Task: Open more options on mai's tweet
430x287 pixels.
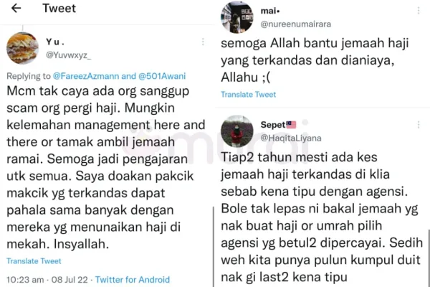Action: click(x=419, y=11)
